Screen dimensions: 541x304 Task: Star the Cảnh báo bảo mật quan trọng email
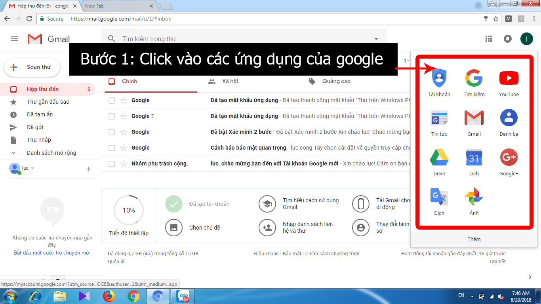click(x=124, y=148)
